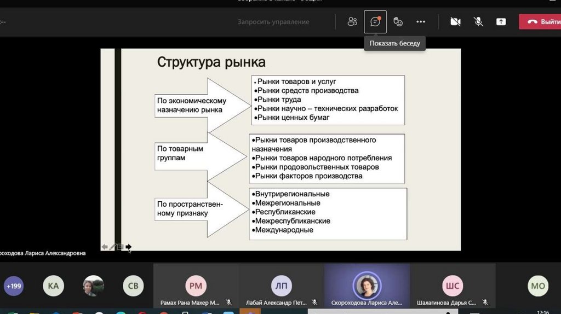The height and width of the screenshot is (314, 561).
Task: Select the slide pen pointer tool
Action: 112,247
